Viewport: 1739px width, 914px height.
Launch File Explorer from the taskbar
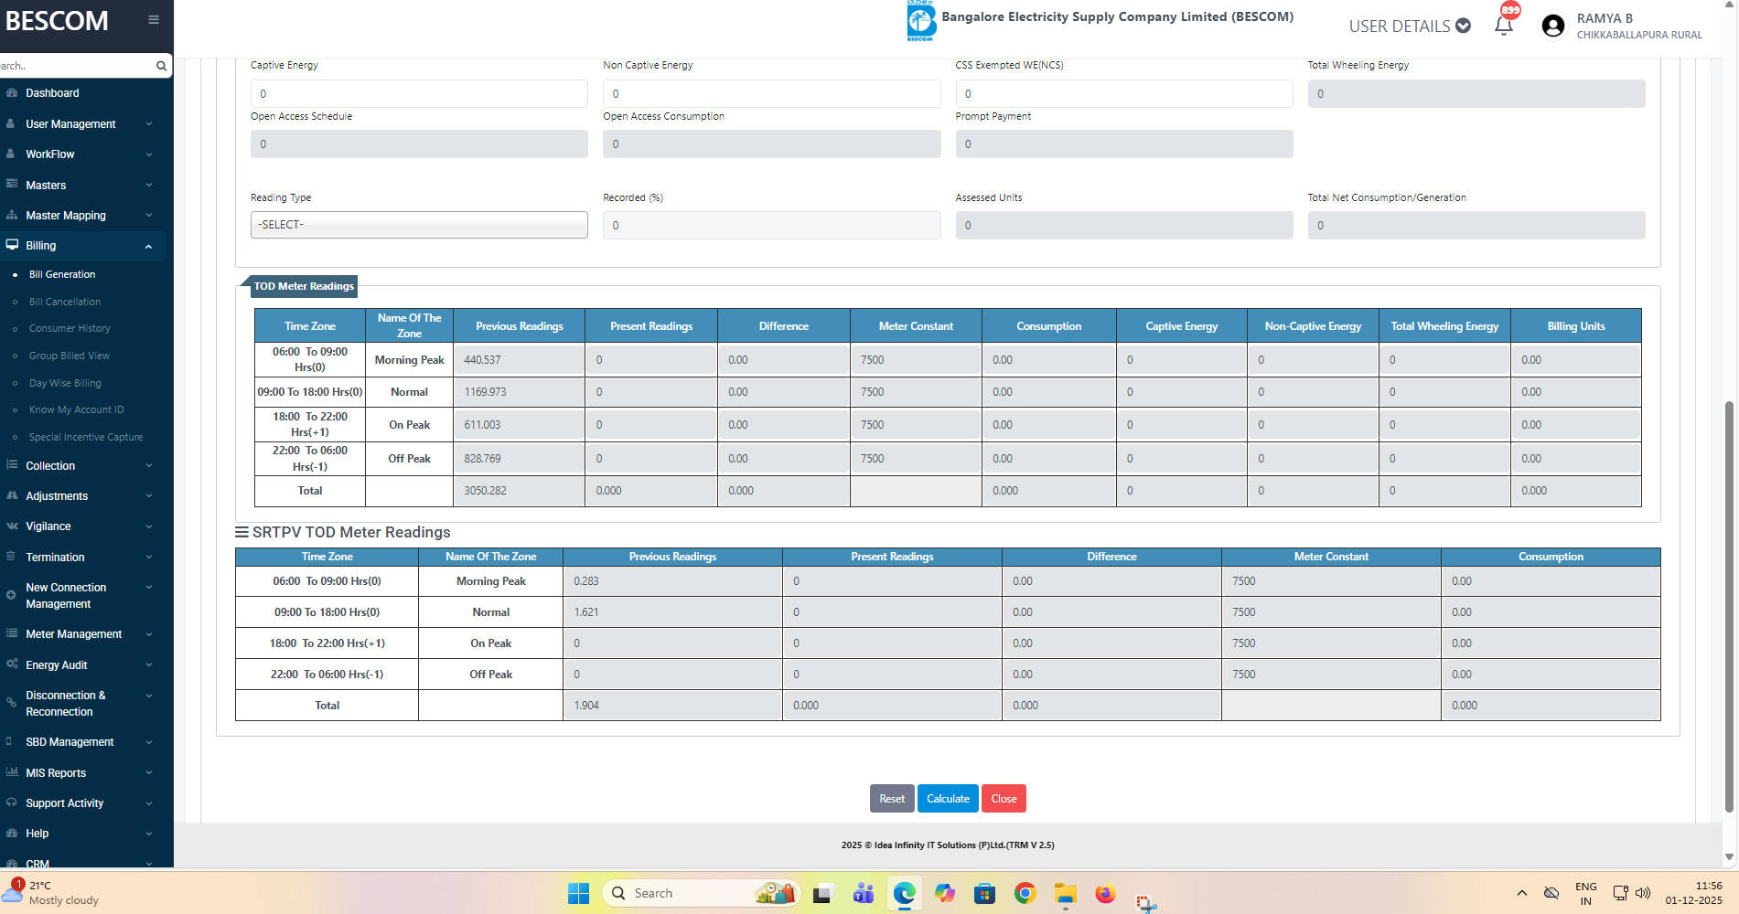(1065, 894)
